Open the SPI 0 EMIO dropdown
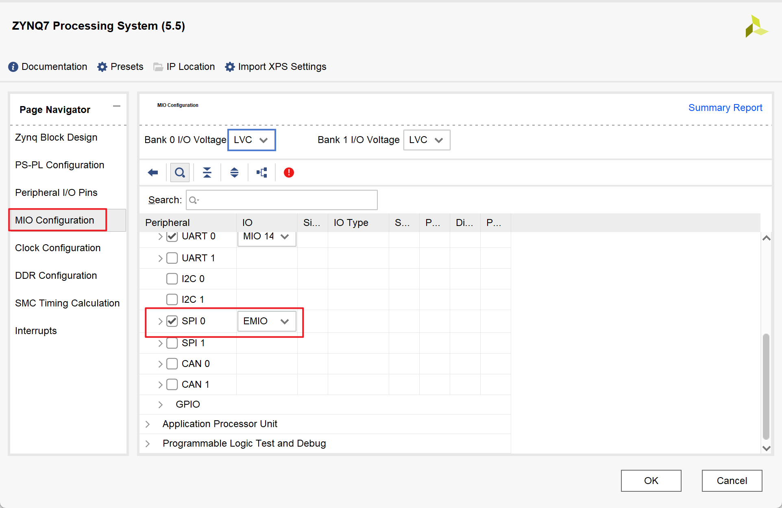Image resolution: width=782 pixels, height=508 pixels. pyautogui.click(x=266, y=321)
